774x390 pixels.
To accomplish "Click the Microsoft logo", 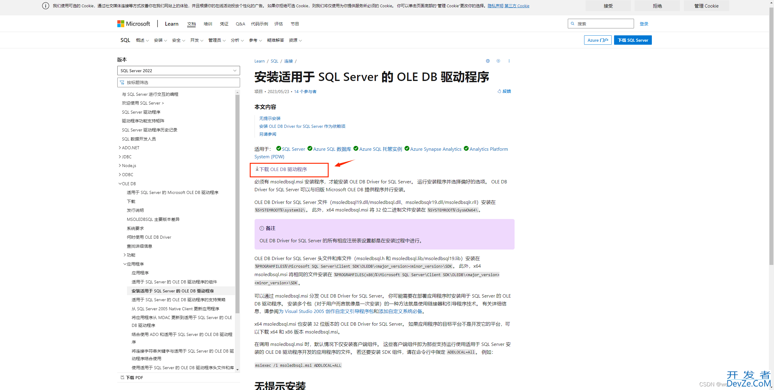I will pos(133,24).
